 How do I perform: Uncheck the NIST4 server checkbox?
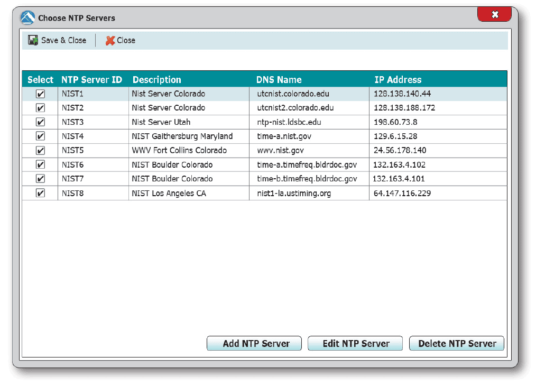[x=40, y=136]
